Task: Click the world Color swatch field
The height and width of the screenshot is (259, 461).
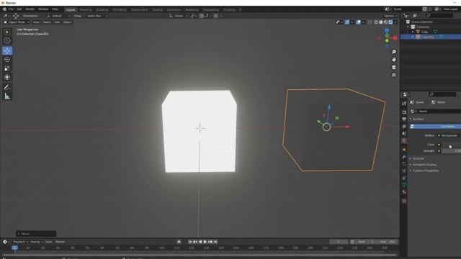Action: coord(451,145)
